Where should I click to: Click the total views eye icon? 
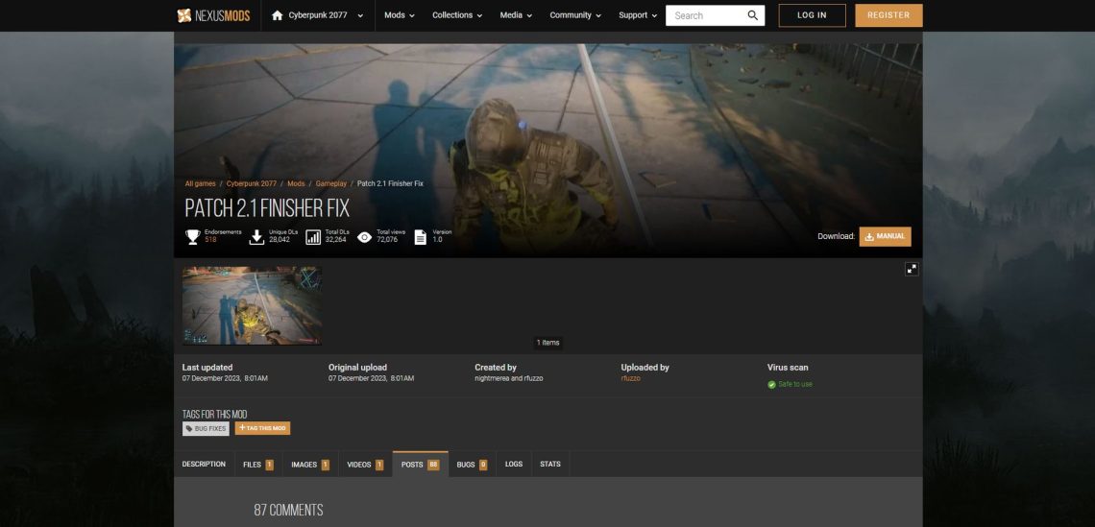[364, 236]
